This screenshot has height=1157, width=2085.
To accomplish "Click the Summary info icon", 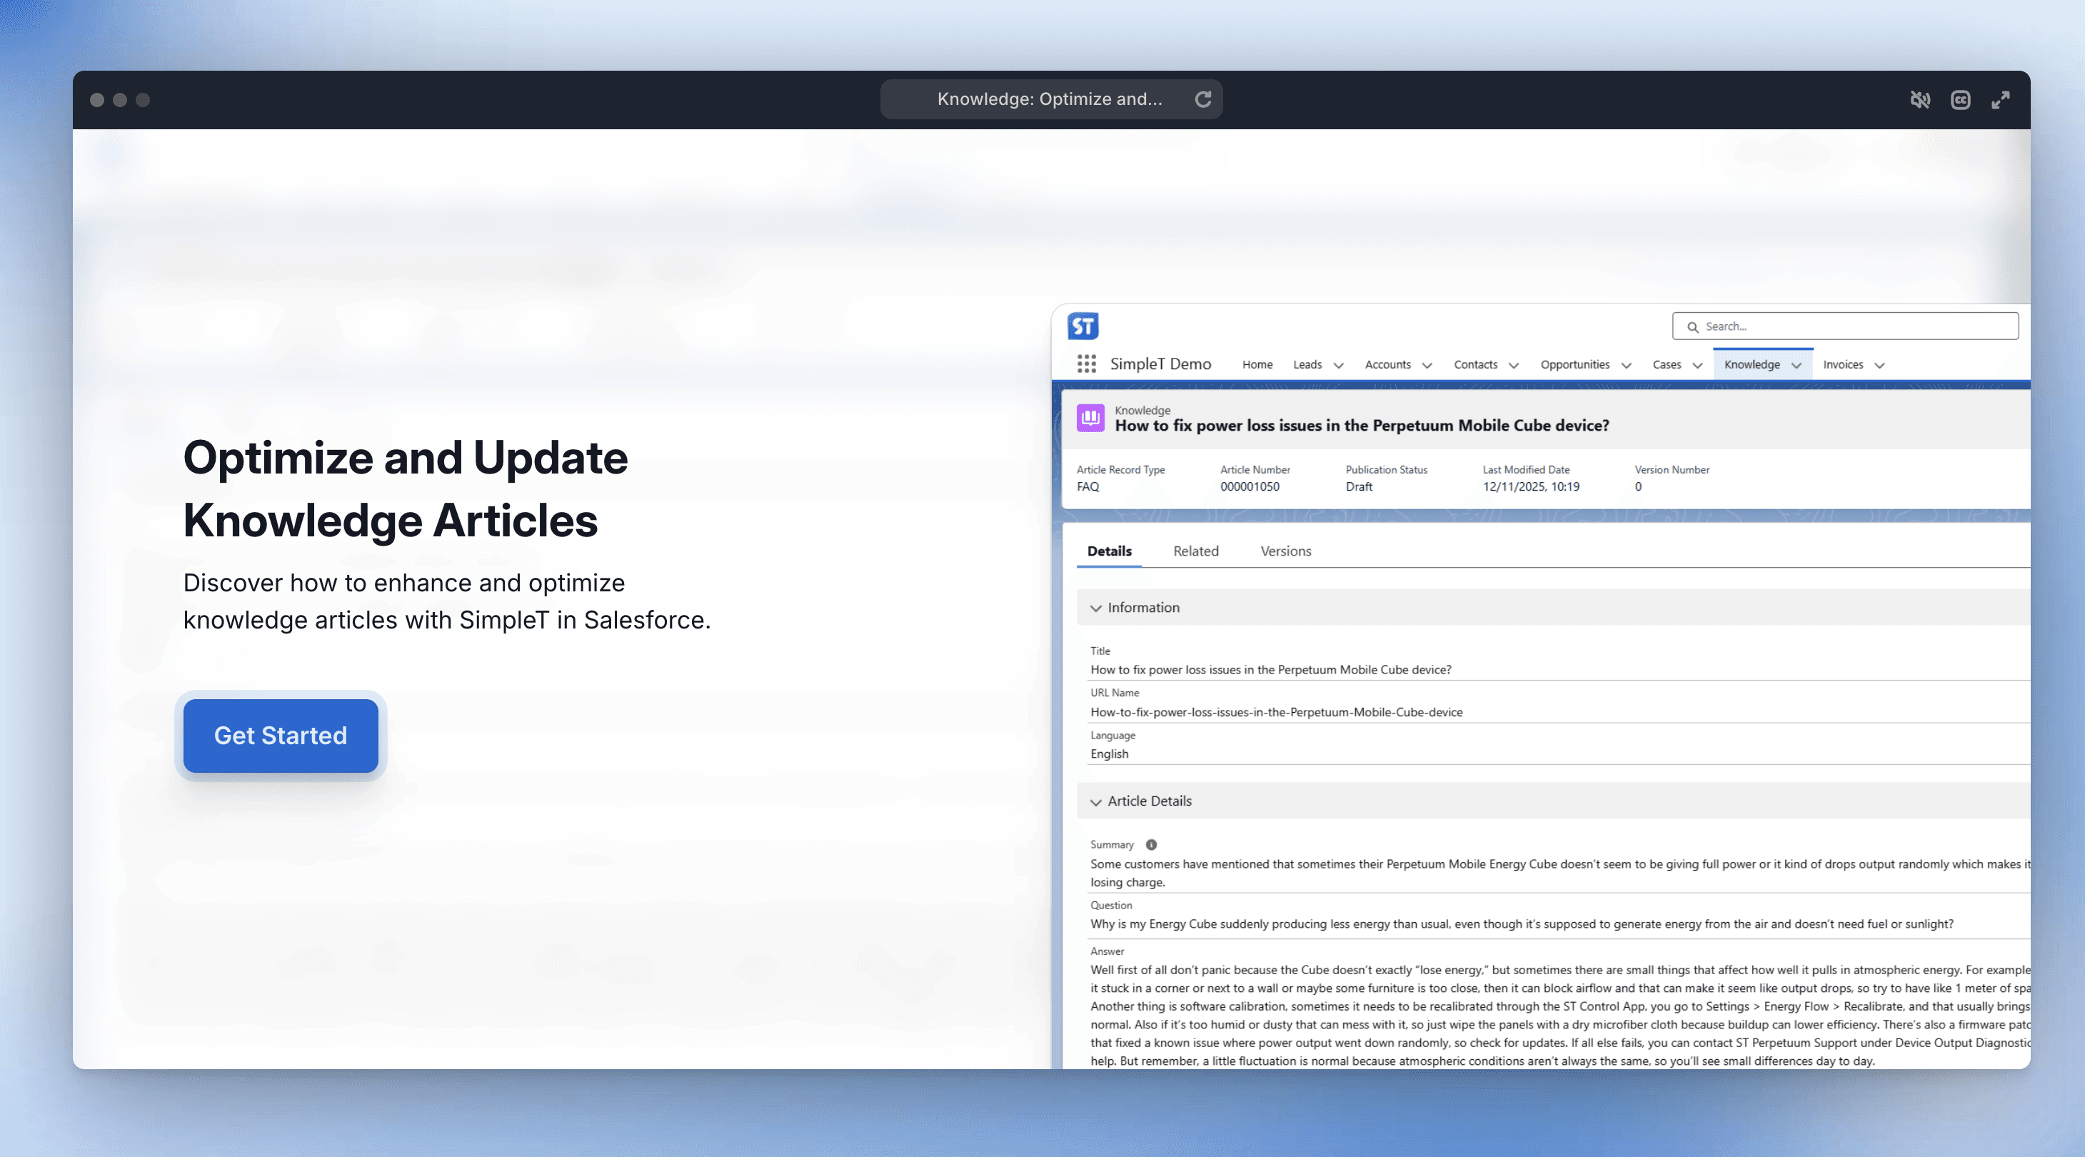I will coord(1151,844).
